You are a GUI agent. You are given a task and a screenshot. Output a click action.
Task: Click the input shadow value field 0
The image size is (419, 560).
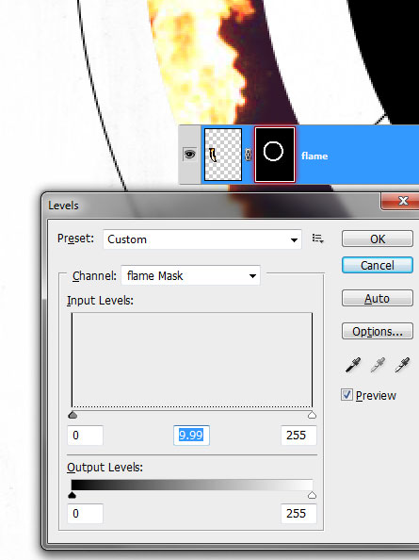tap(86, 435)
